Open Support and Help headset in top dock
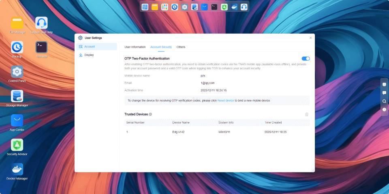389x194 pixels. pyautogui.click(x=244, y=7)
